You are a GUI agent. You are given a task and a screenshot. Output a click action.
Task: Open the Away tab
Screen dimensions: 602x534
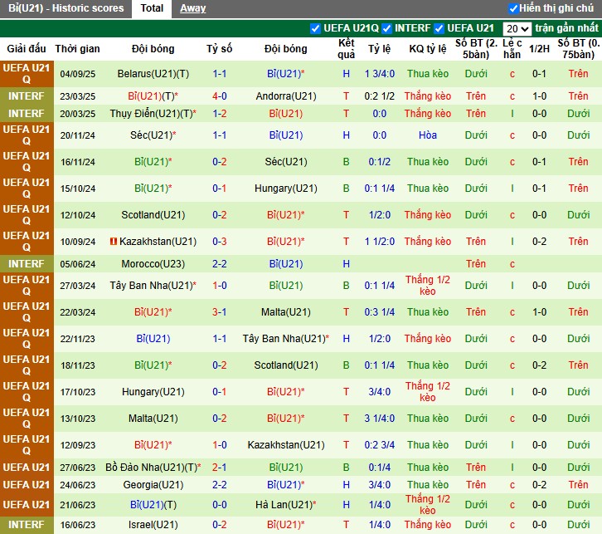click(x=192, y=8)
